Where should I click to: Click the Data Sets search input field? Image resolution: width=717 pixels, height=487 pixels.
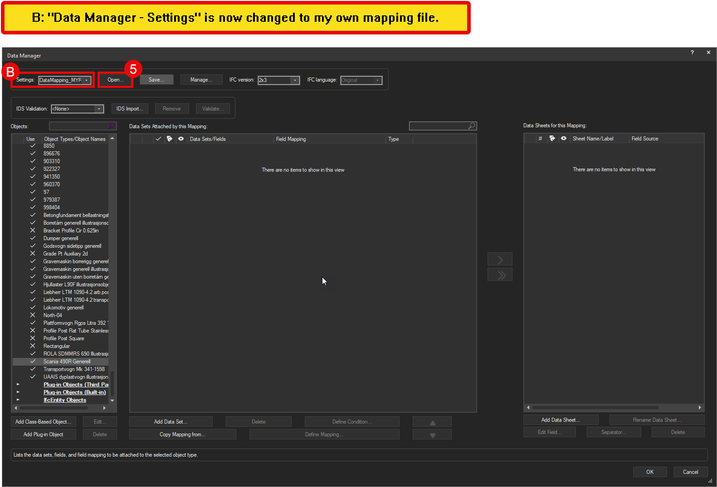(x=438, y=126)
